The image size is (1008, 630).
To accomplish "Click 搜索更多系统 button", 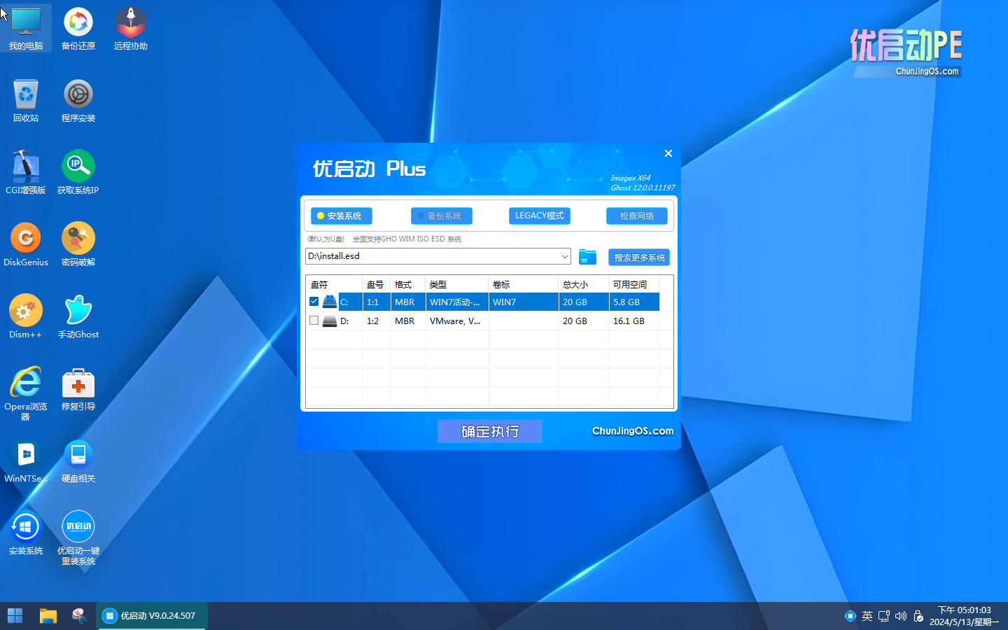I will pos(638,258).
